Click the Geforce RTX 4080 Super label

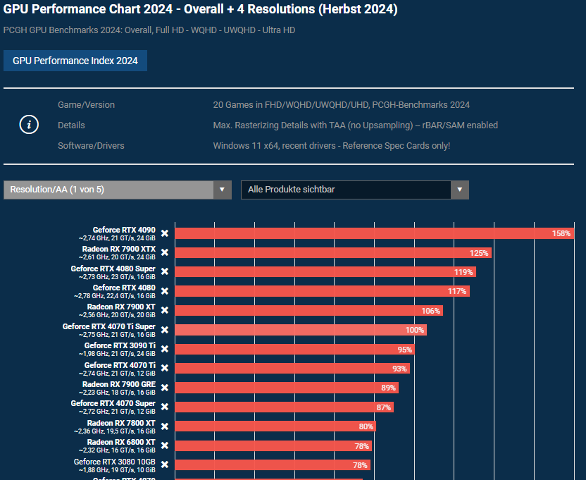[x=113, y=269]
